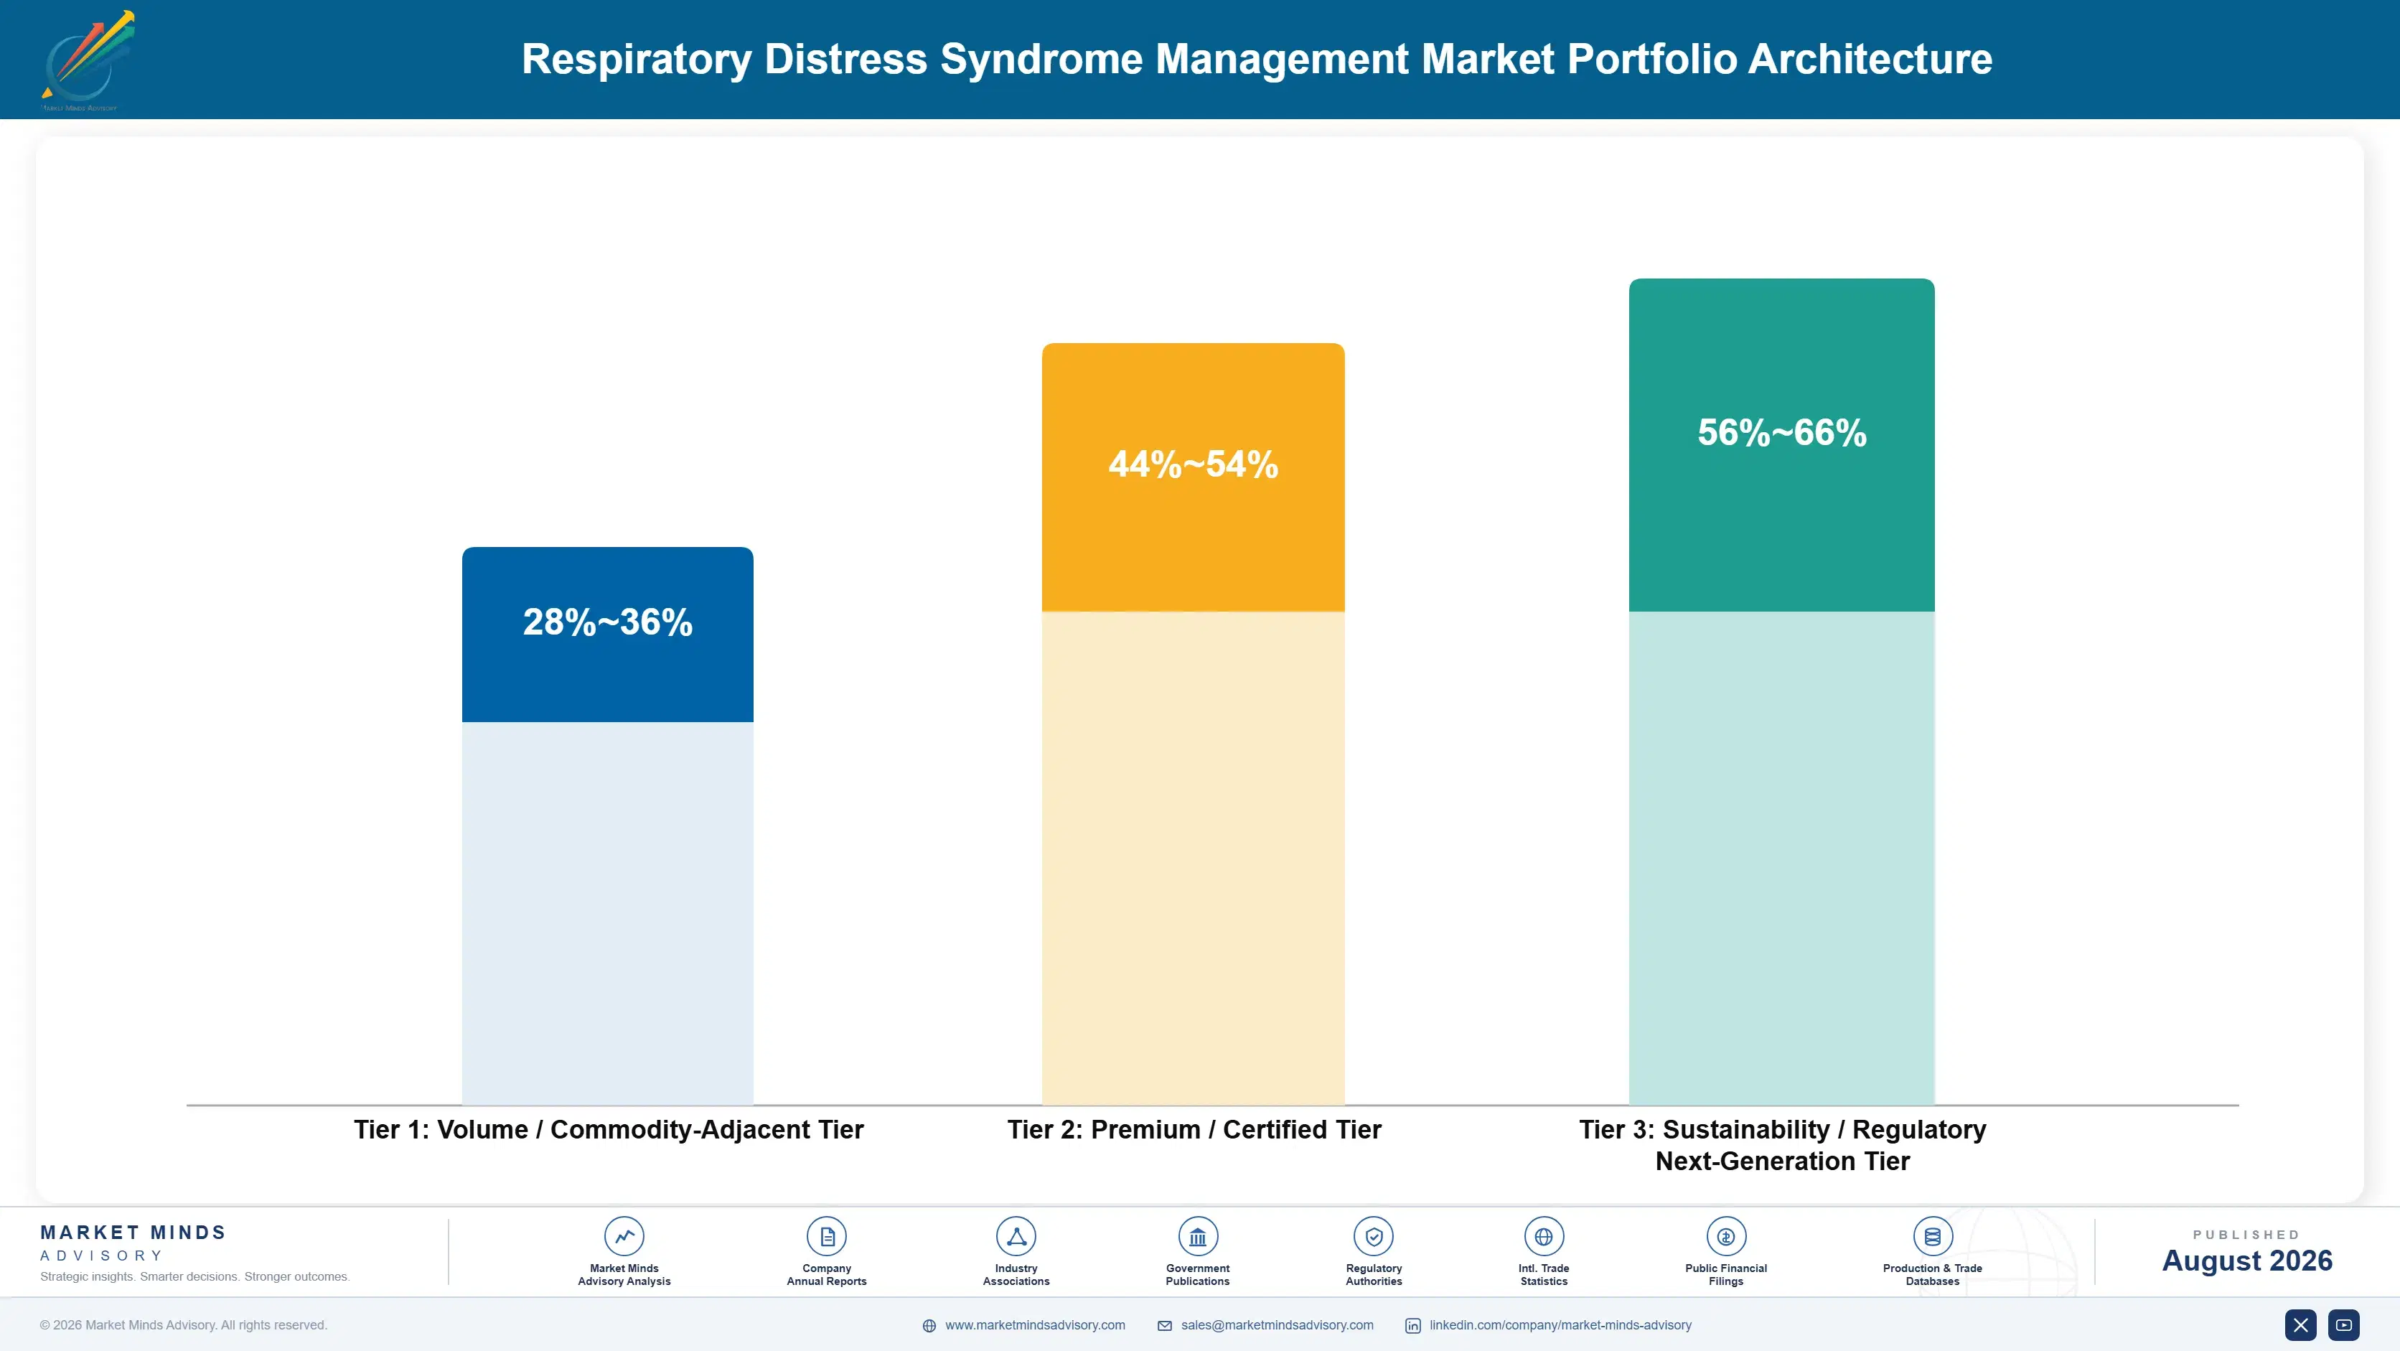Image resolution: width=2400 pixels, height=1351 pixels.
Task: Click the Market Minds Advisory Analysis chart icon
Action: [x=624, y=1236]
